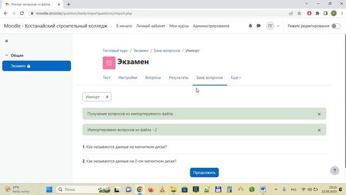This screenshot has width=346, height=195.
Task: Click the Продолжить button
Action: coord(204,172)
